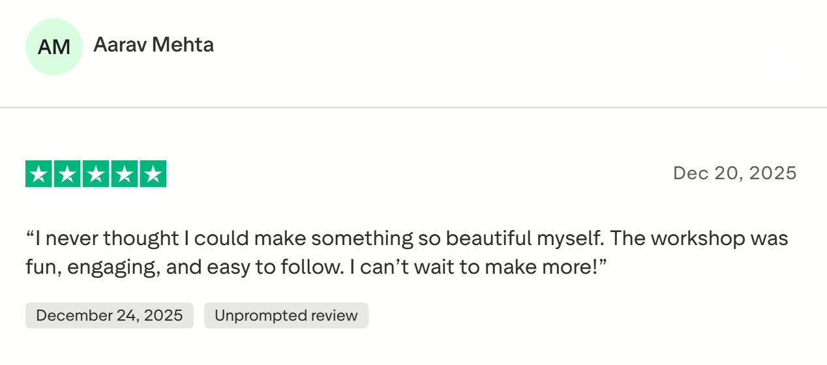Viewport: 827px width, 365px height.
Task: Click the second rating star
Action: (67, 174)
